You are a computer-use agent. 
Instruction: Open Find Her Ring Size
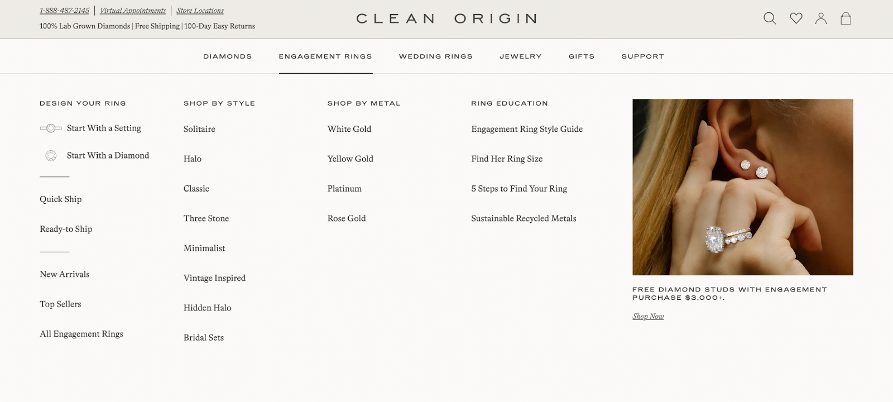pyautogui.click(x=507, y=159)
